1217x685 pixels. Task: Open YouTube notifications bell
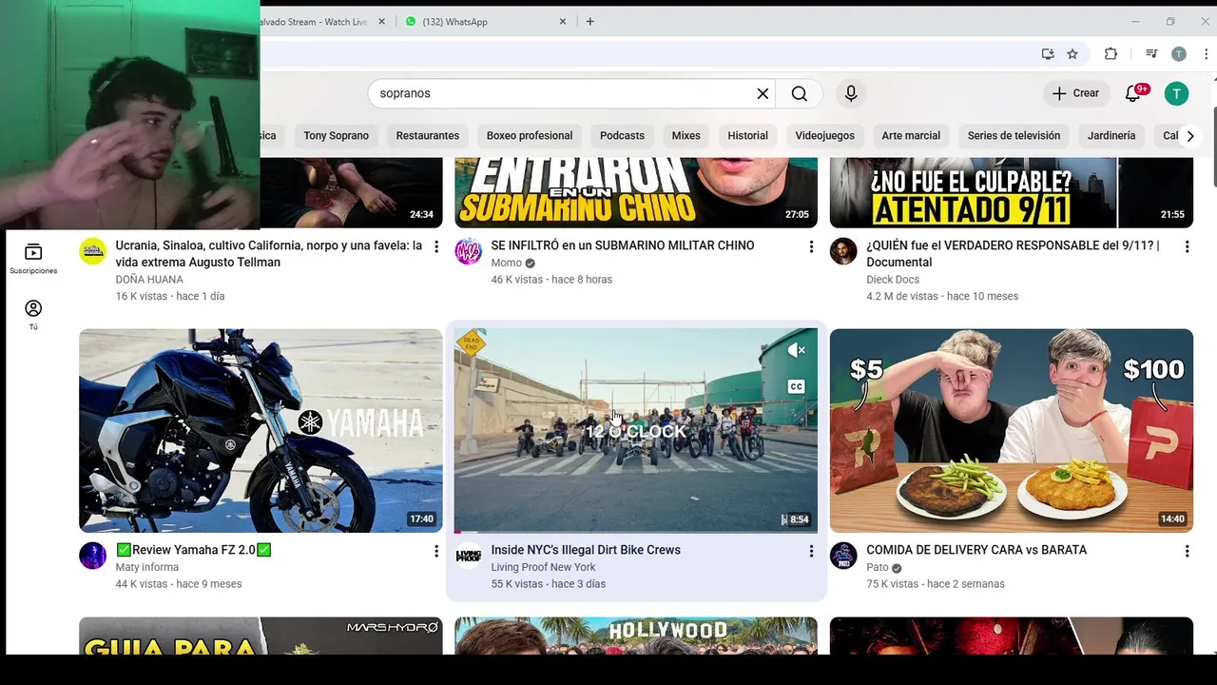click(1132, 93)
